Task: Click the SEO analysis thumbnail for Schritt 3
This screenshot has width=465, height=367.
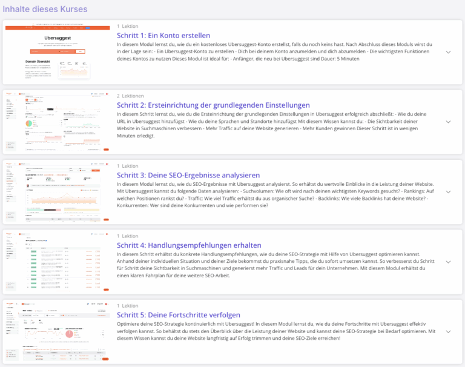Action: pos(58,192)
